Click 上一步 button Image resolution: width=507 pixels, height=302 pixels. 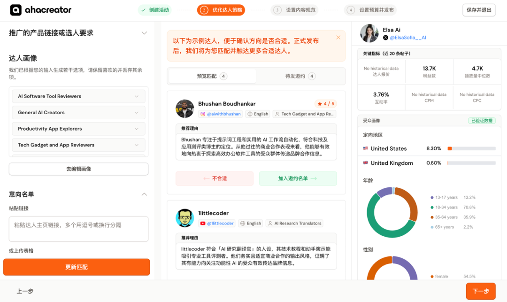point(25,291)
